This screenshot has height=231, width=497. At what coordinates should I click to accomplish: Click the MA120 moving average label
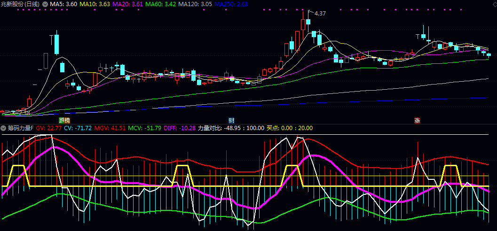195,4
